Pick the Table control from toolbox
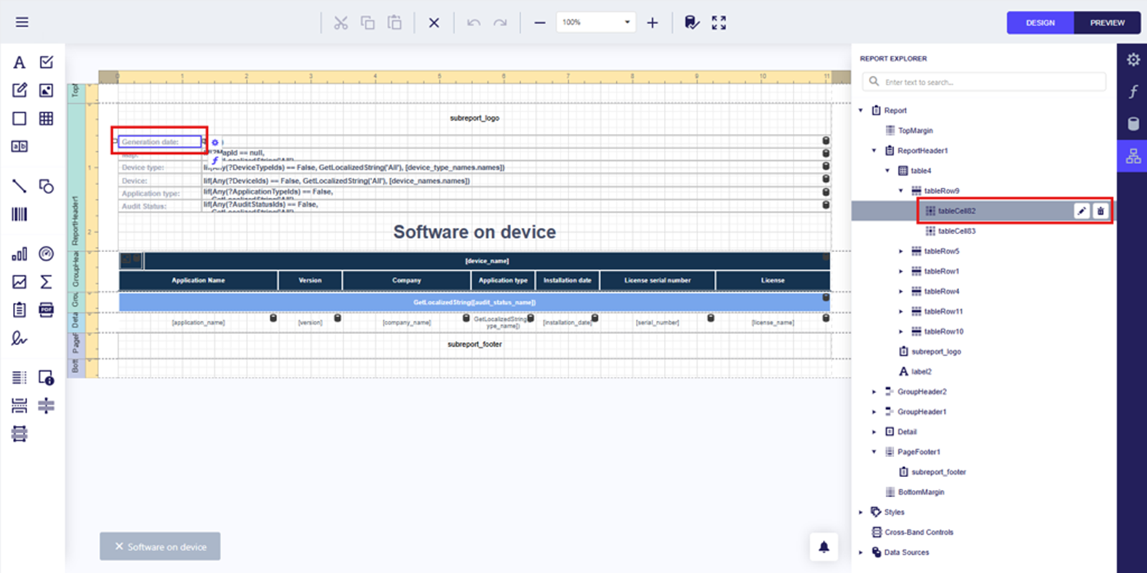This screenshot has height=573, width=1147. [47, 119]
